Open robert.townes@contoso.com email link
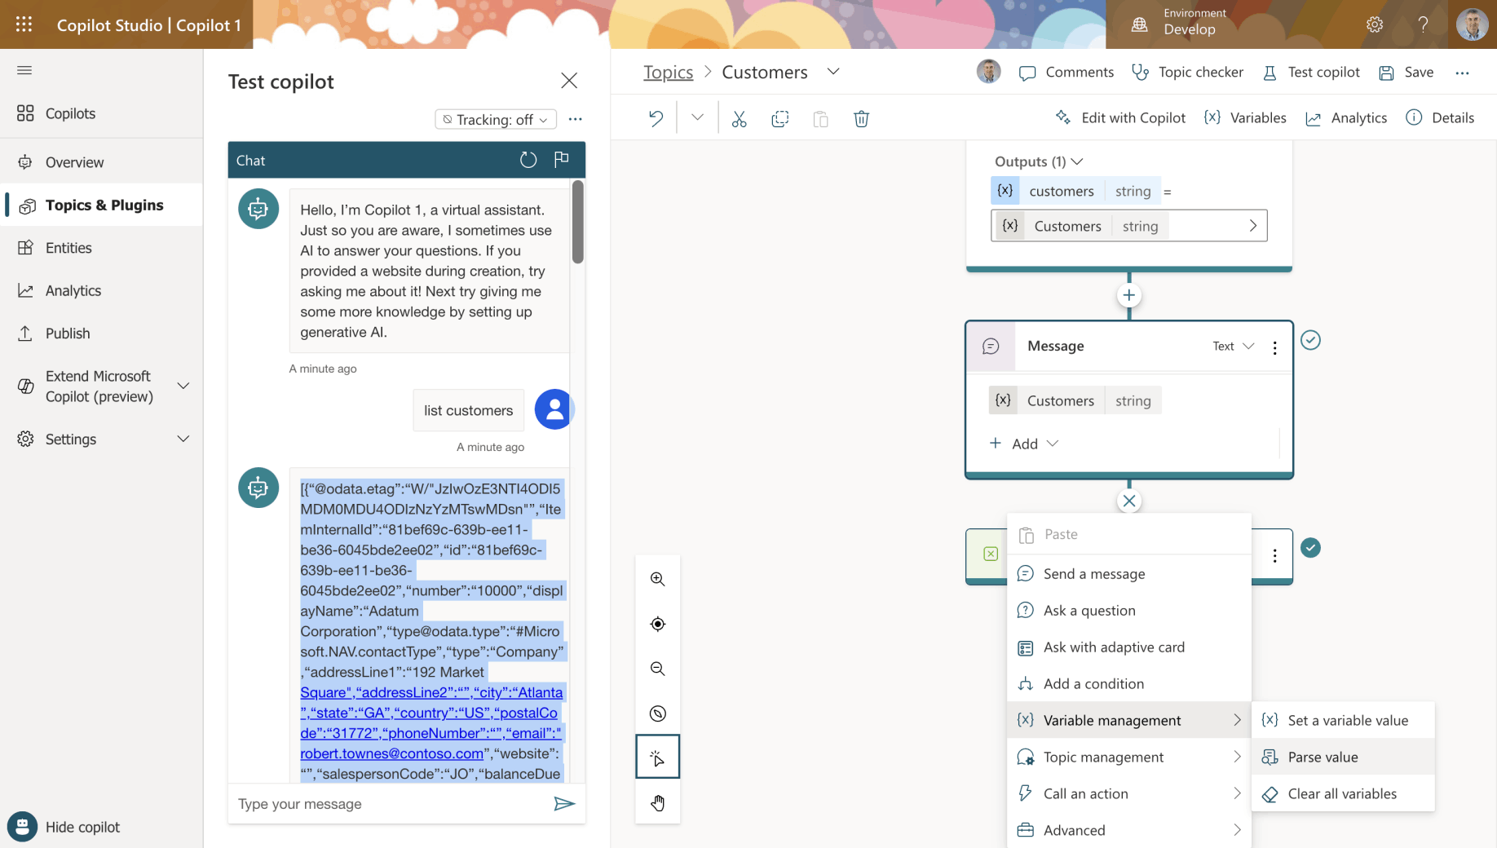The image size is (1497, 848). point(392,753)
